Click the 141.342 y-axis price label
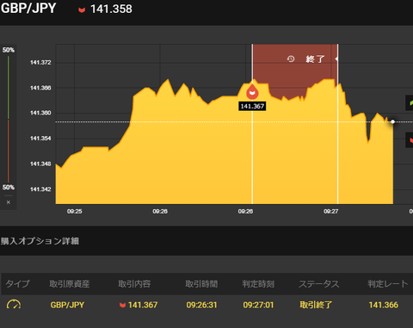 coord(40,189)
